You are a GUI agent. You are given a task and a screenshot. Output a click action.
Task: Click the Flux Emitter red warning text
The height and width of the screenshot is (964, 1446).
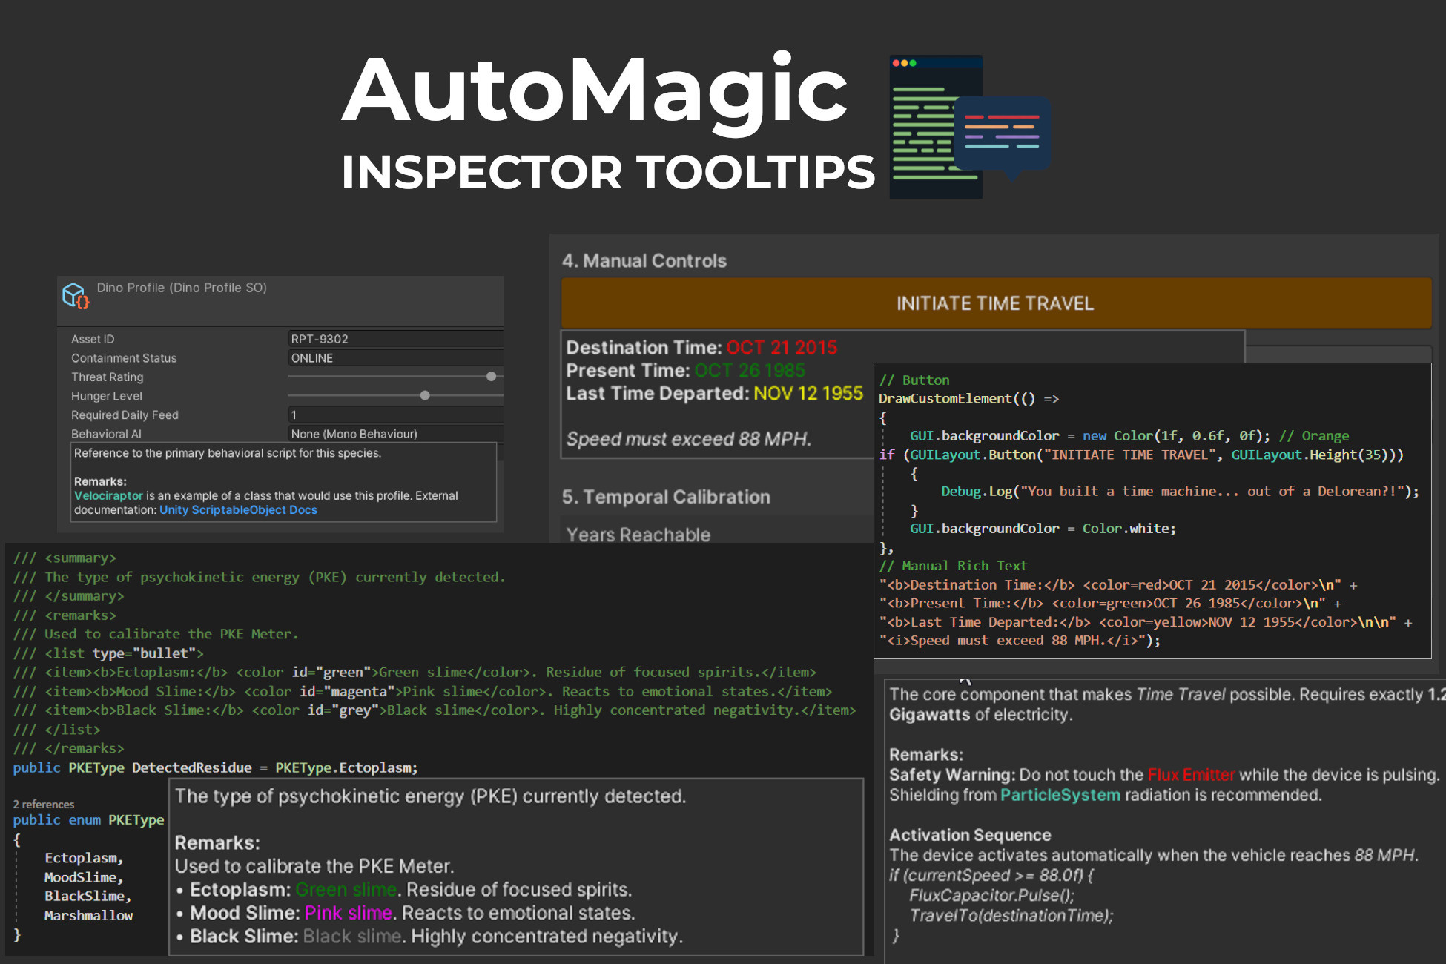point(1191,775)
